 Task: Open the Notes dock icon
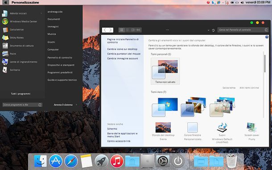(87, 161)
